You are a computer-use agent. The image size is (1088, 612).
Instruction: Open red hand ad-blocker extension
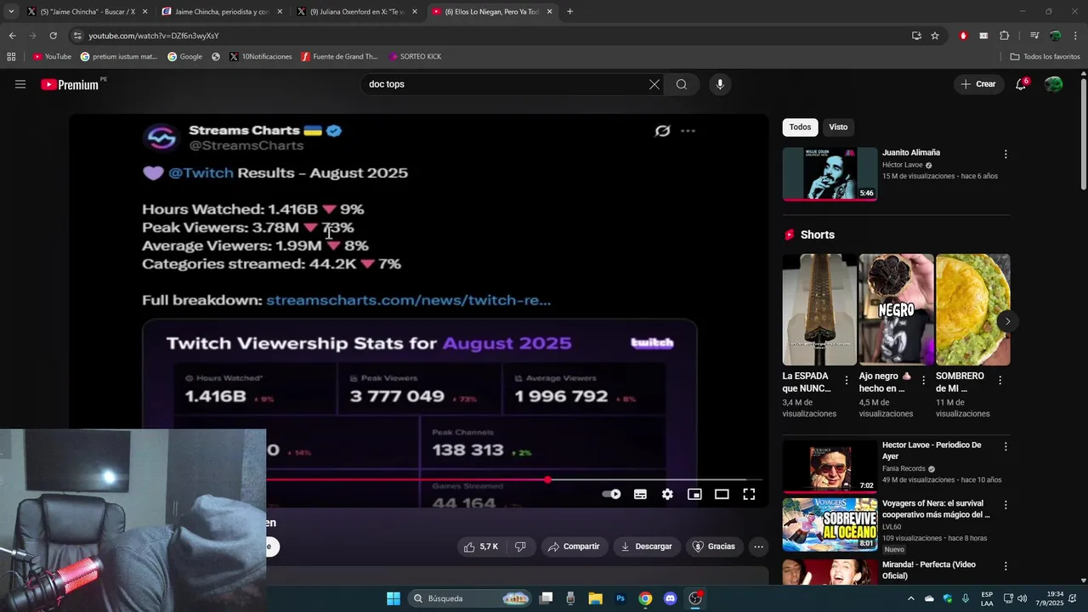(963, 36)
